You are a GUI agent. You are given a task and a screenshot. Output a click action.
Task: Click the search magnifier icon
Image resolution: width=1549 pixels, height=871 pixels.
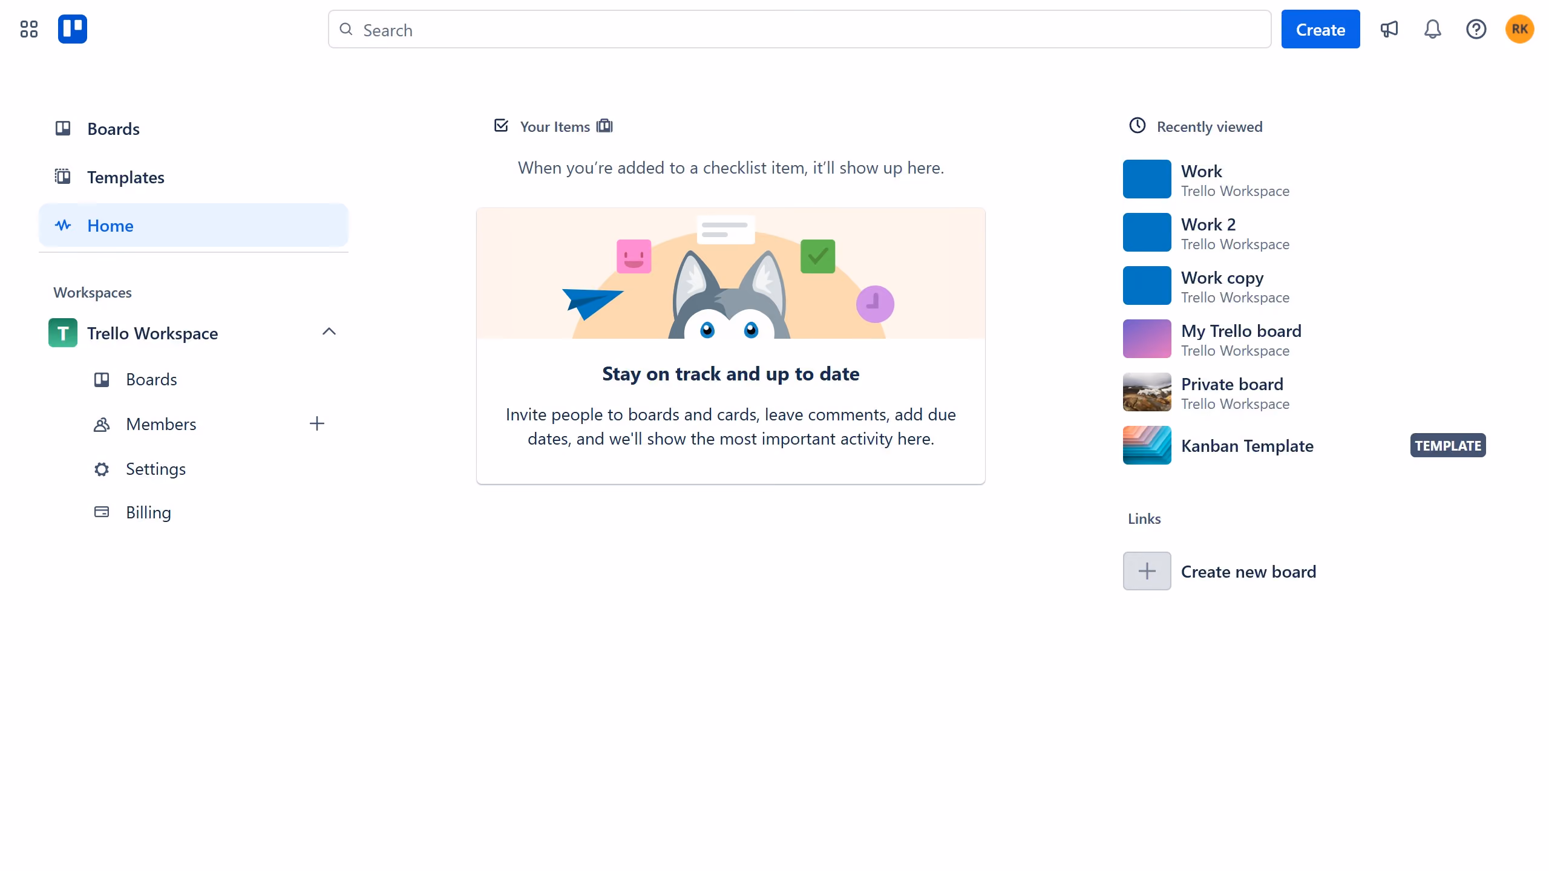(346, 29)
